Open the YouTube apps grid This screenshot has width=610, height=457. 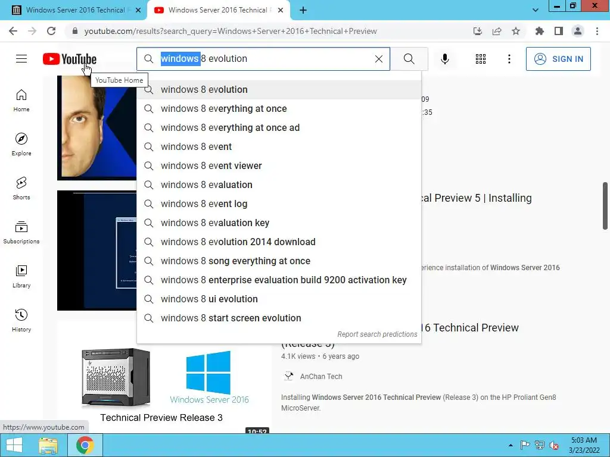click(x=481, y=59)
